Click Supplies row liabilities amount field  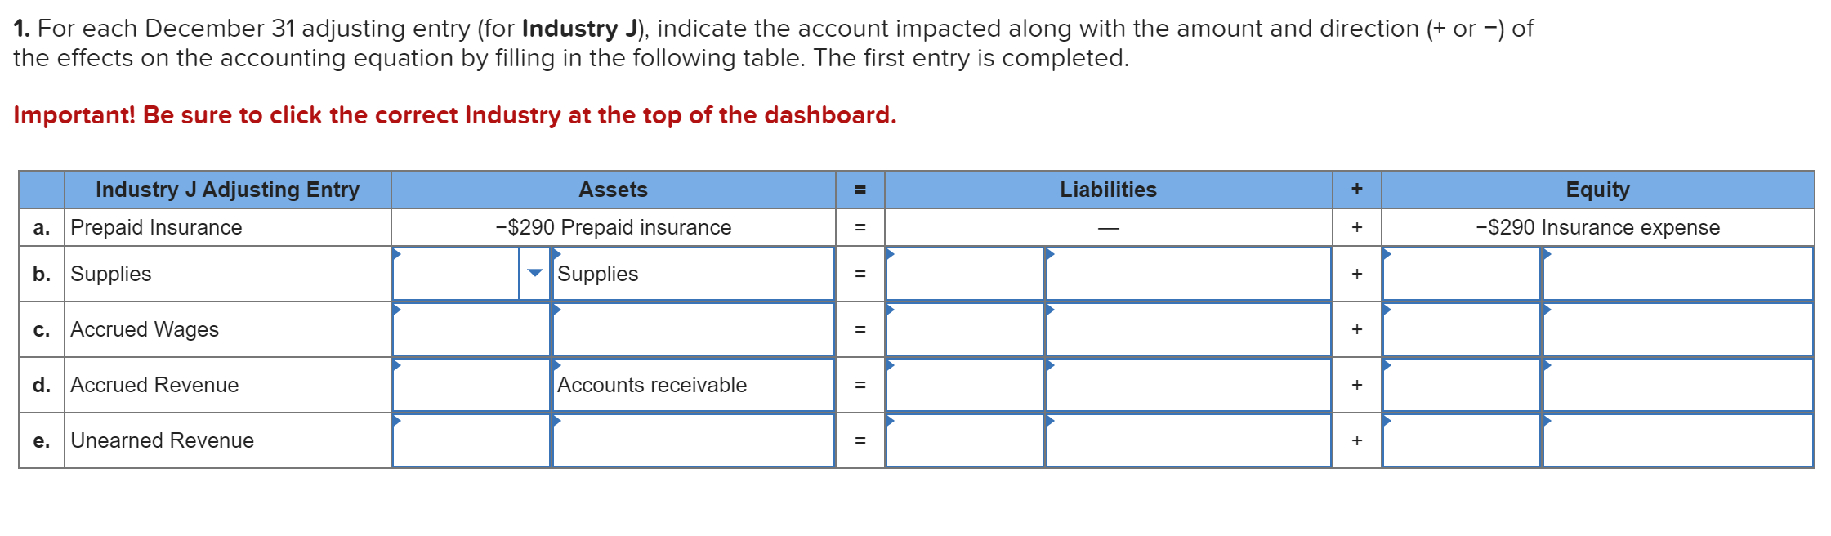tap(965, 274)
